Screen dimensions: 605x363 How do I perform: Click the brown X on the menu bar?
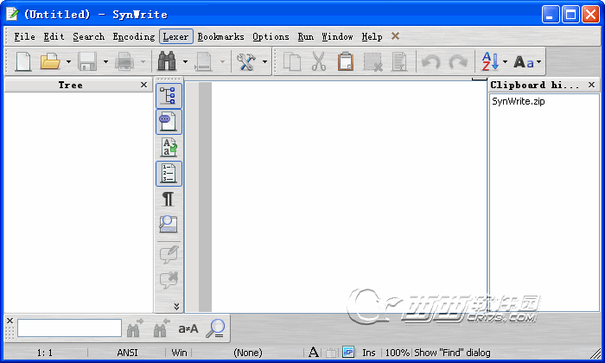(x=395, y=36)
